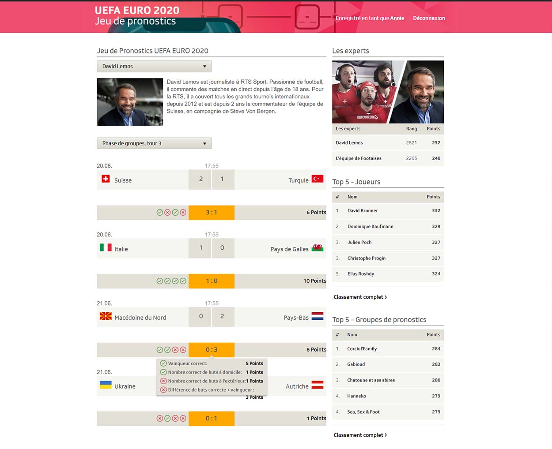Click Italie home score box 1
Screen dimensions: 552x449
pos(201,248)
